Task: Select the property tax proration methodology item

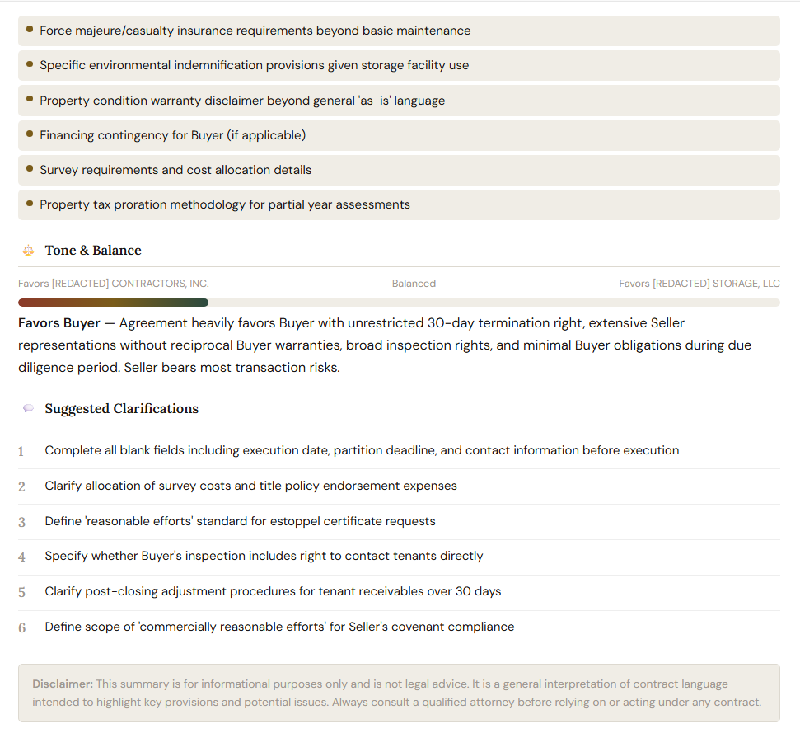Action: 399,204
